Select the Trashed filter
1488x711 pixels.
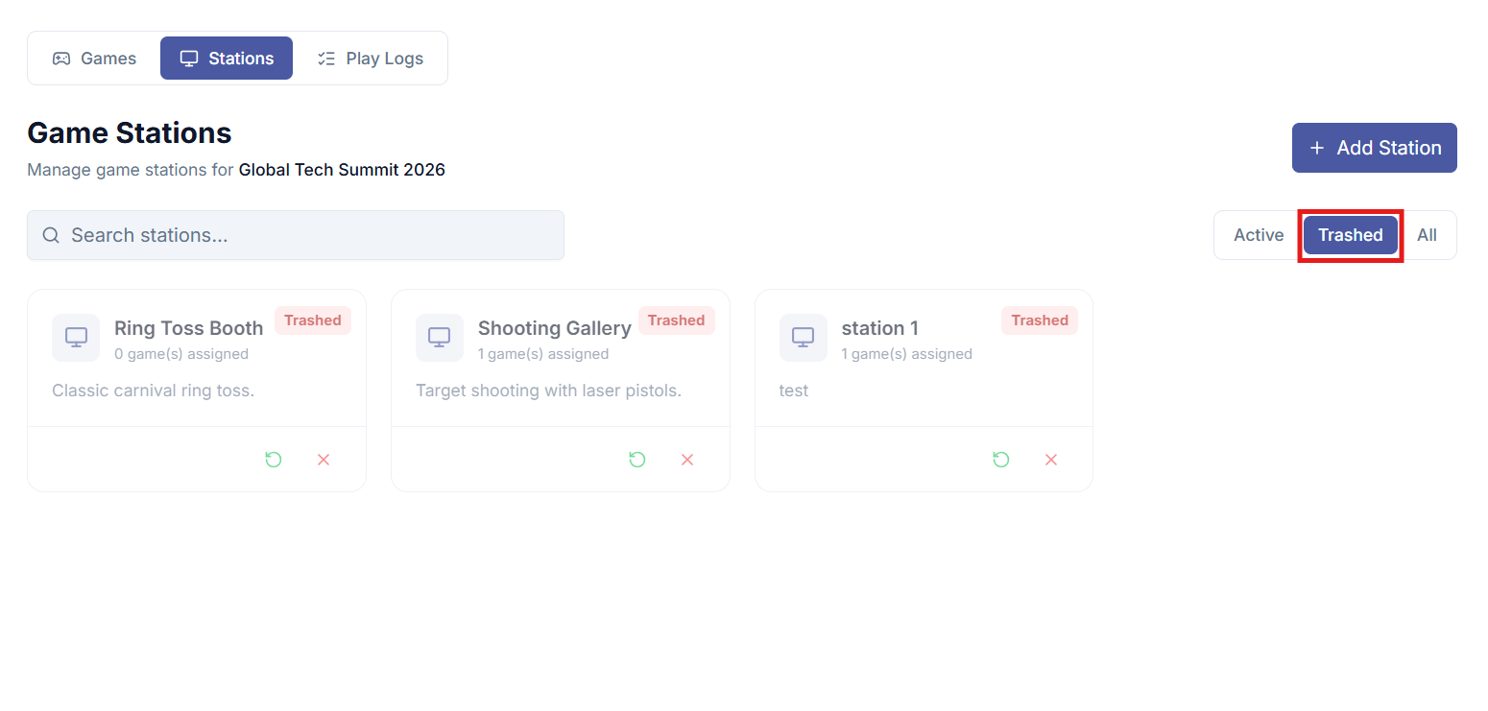point(1351,235)
